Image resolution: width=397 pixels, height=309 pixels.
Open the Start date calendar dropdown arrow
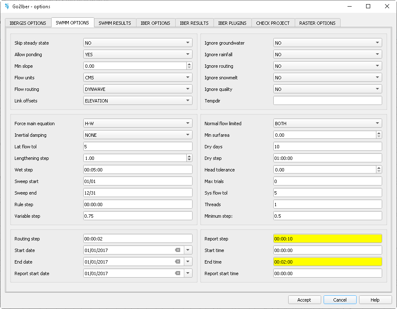point(188,250)
